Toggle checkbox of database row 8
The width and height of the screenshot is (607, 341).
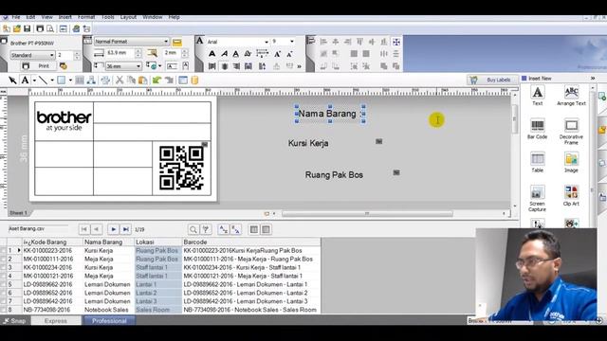click(4, 310)
